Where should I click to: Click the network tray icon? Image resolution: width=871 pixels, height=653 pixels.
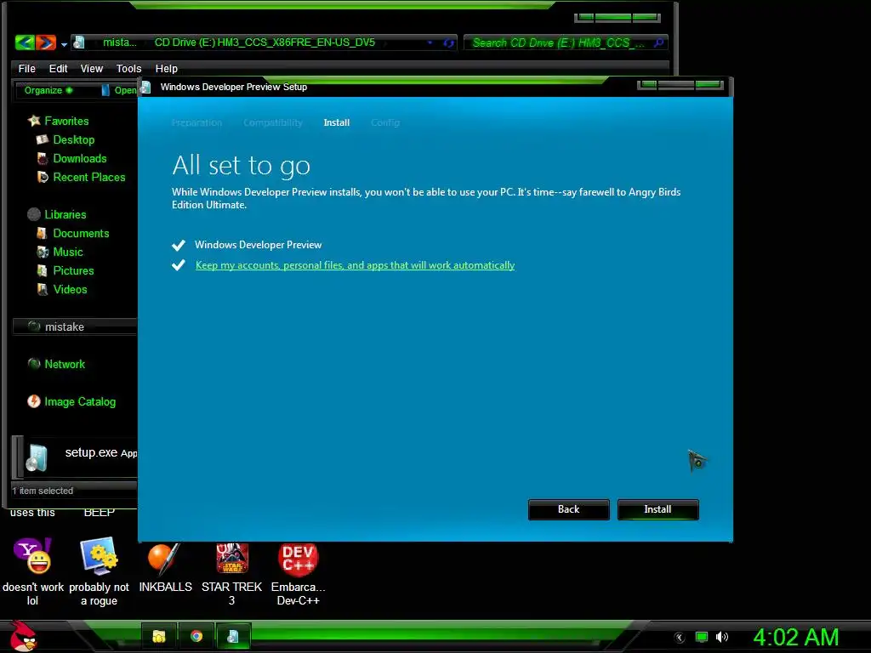702,638
